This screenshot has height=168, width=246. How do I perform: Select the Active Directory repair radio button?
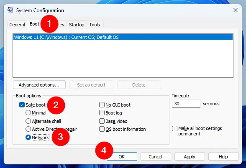(28, 129)
